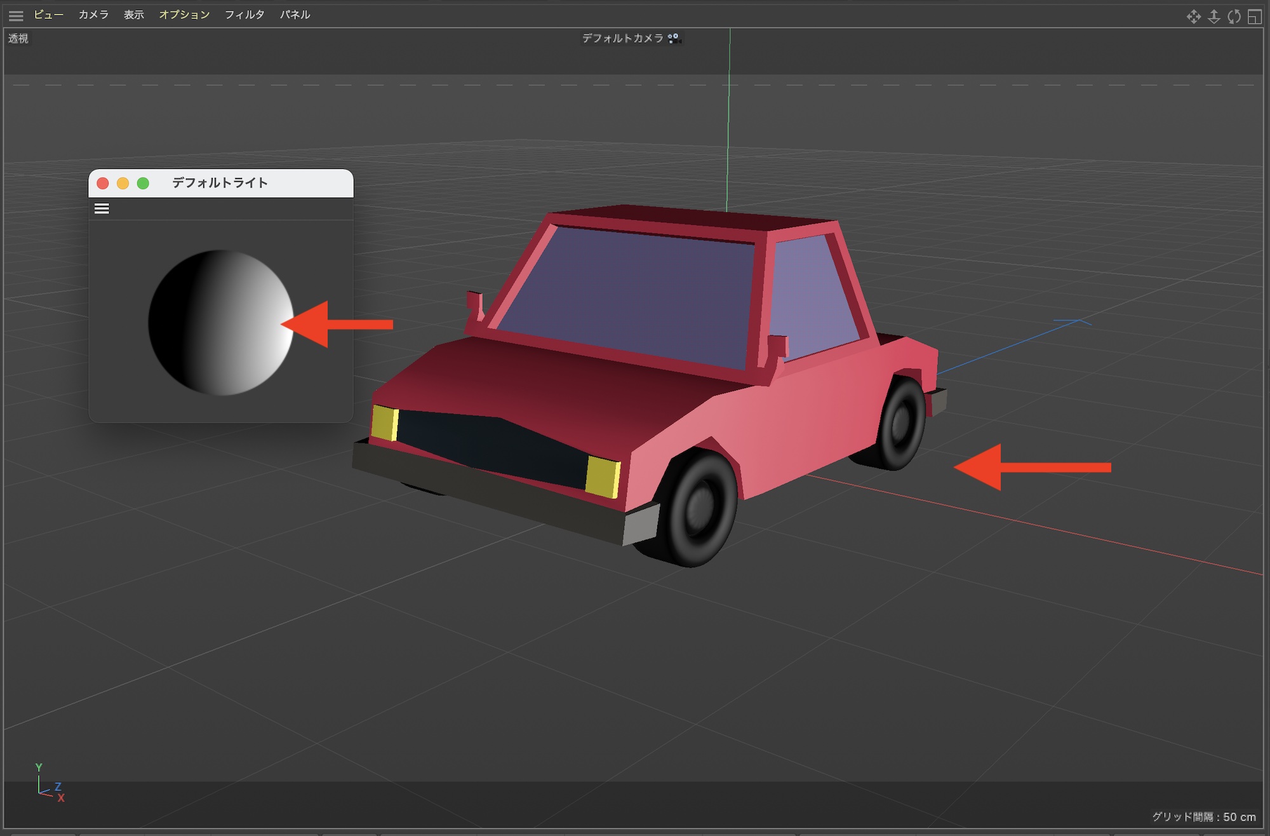The height and width of the screenshot is (836, 1270).
Task: Open the viewport hamburger menu
Action: (x=16, y=15)
